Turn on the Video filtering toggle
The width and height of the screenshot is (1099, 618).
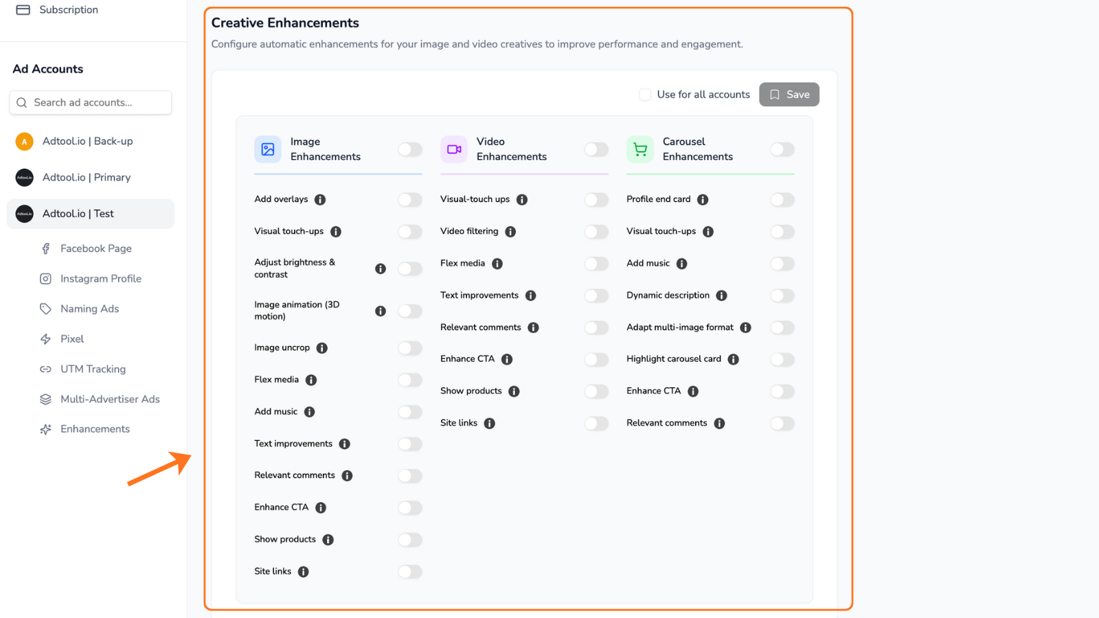click(x=596, y=232)
